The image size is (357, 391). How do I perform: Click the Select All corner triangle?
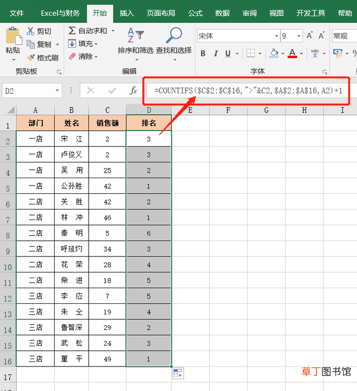[x=11, y=109]
